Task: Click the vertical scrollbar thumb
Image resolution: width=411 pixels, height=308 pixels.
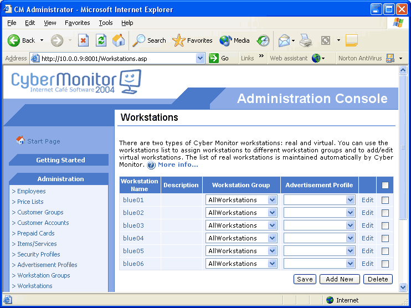Action: 403,147
